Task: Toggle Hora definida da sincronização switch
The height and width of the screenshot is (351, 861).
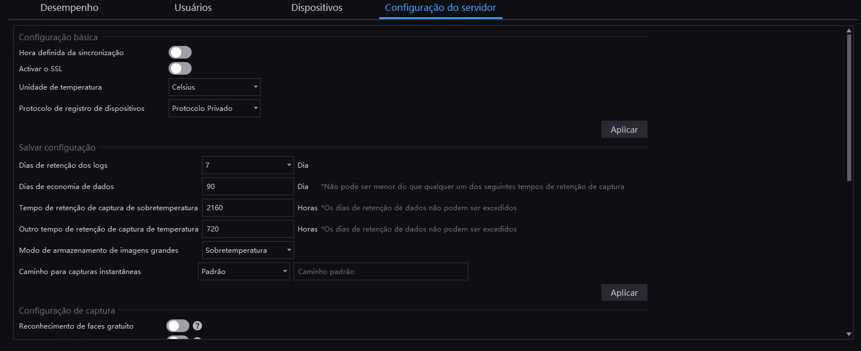Action: pos(180,53)
